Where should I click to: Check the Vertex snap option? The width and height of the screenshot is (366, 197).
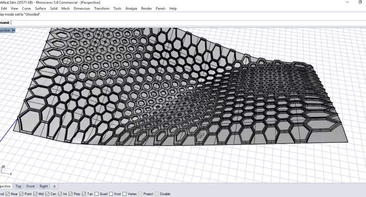[x=124, y=194]
